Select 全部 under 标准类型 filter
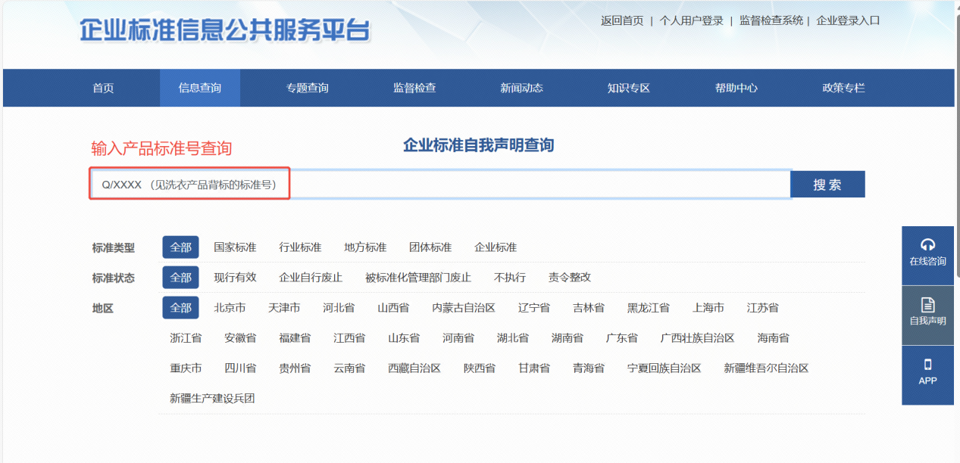Viewport: 960px width, 463px height. 180,247
